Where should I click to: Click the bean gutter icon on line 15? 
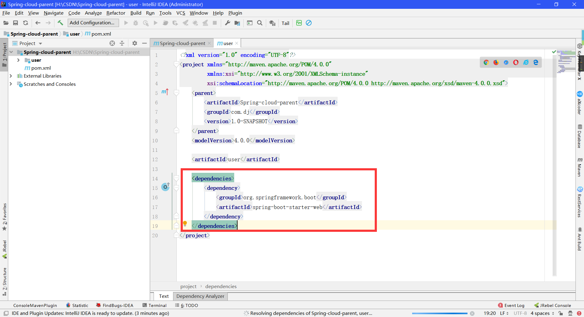[x=165, y=186]
